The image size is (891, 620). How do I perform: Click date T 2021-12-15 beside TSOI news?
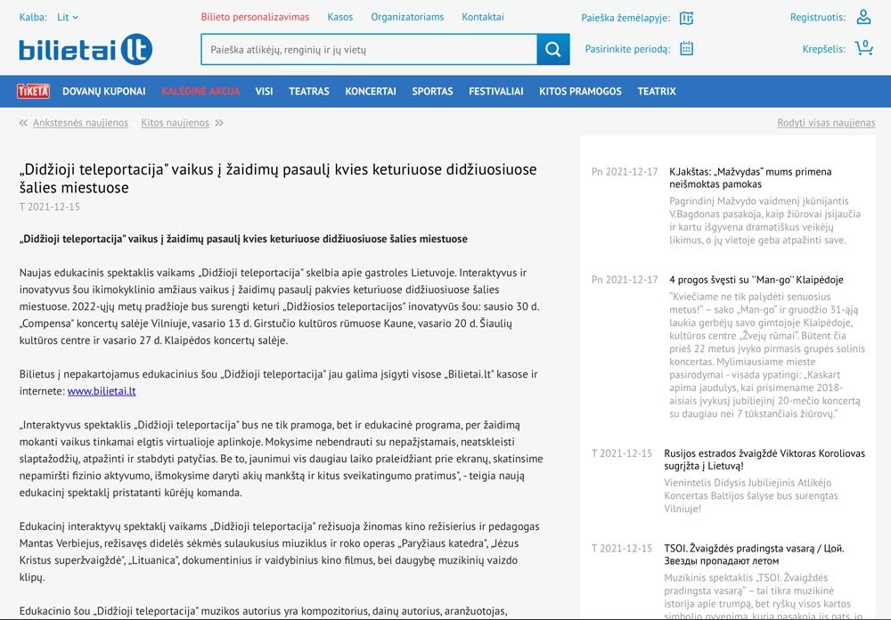pos(622,549)
